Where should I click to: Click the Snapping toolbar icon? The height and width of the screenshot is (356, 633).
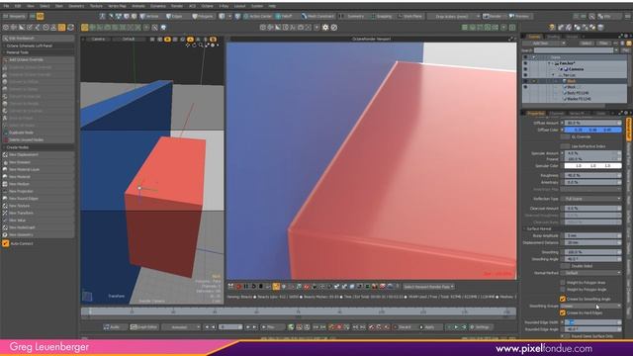point(374,17)
